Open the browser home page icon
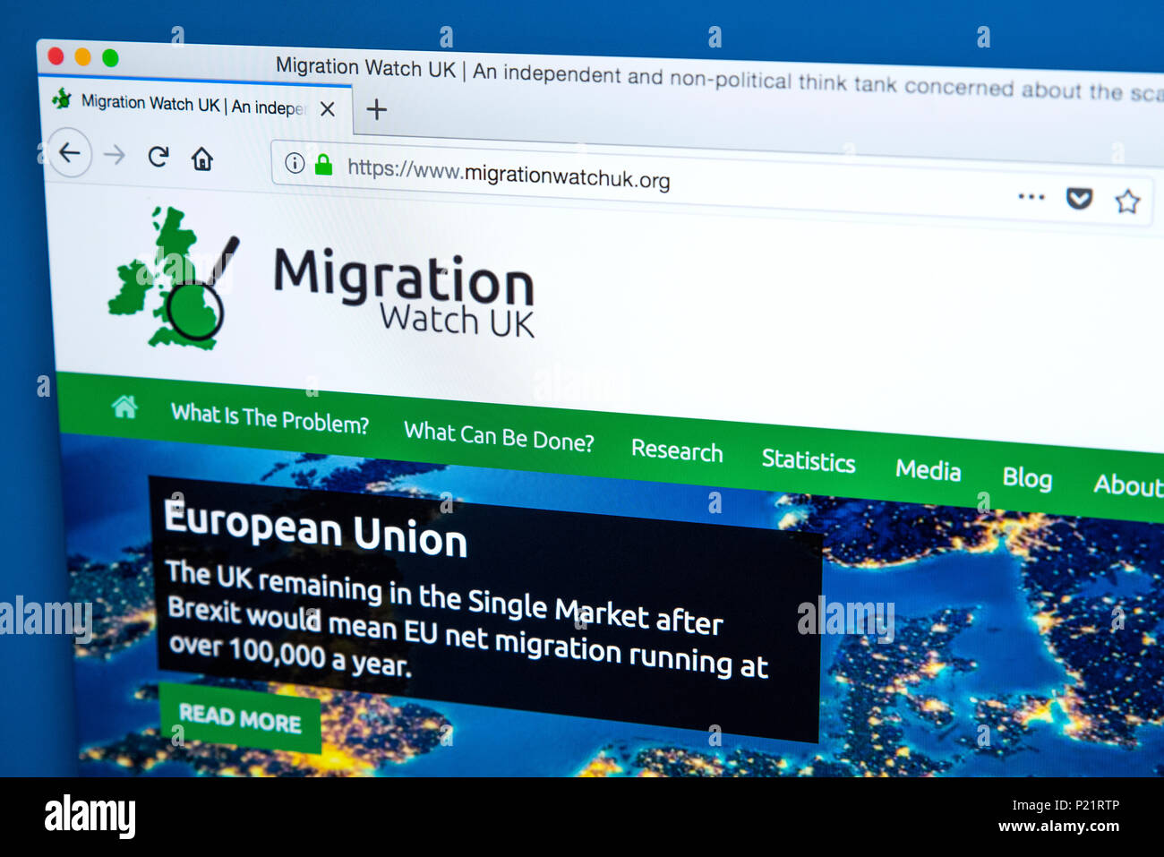Viewport: 1164px width, 857px height. pos(202,159)
